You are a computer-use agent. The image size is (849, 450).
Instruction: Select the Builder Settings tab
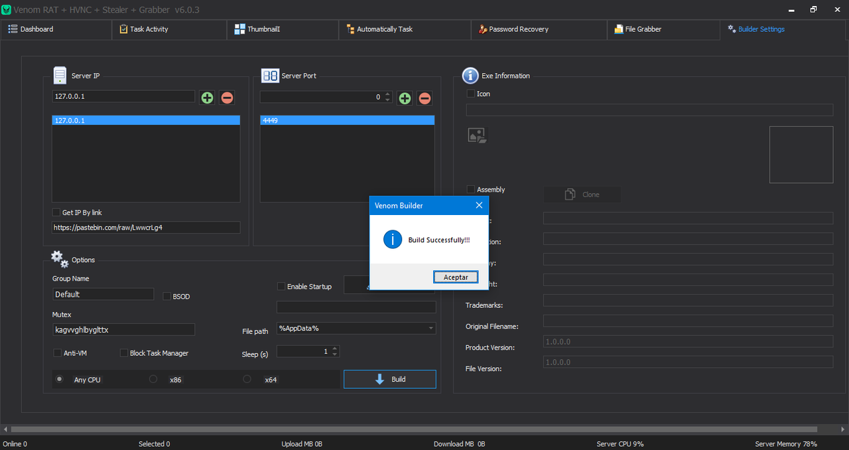pyautogui.click(x=784, y=29)
